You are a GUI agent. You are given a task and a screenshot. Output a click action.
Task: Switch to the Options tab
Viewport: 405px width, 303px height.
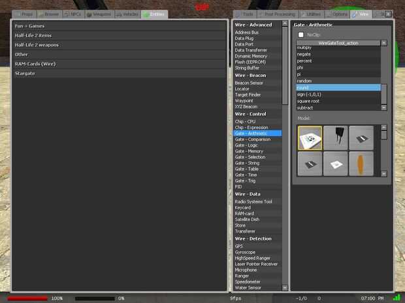337,14
